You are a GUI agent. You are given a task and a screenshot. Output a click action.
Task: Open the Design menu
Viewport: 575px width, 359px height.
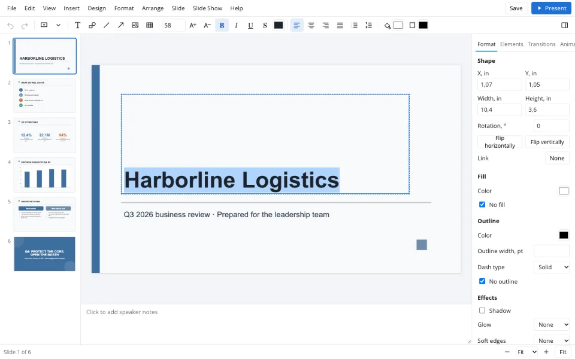click(97, 8)
